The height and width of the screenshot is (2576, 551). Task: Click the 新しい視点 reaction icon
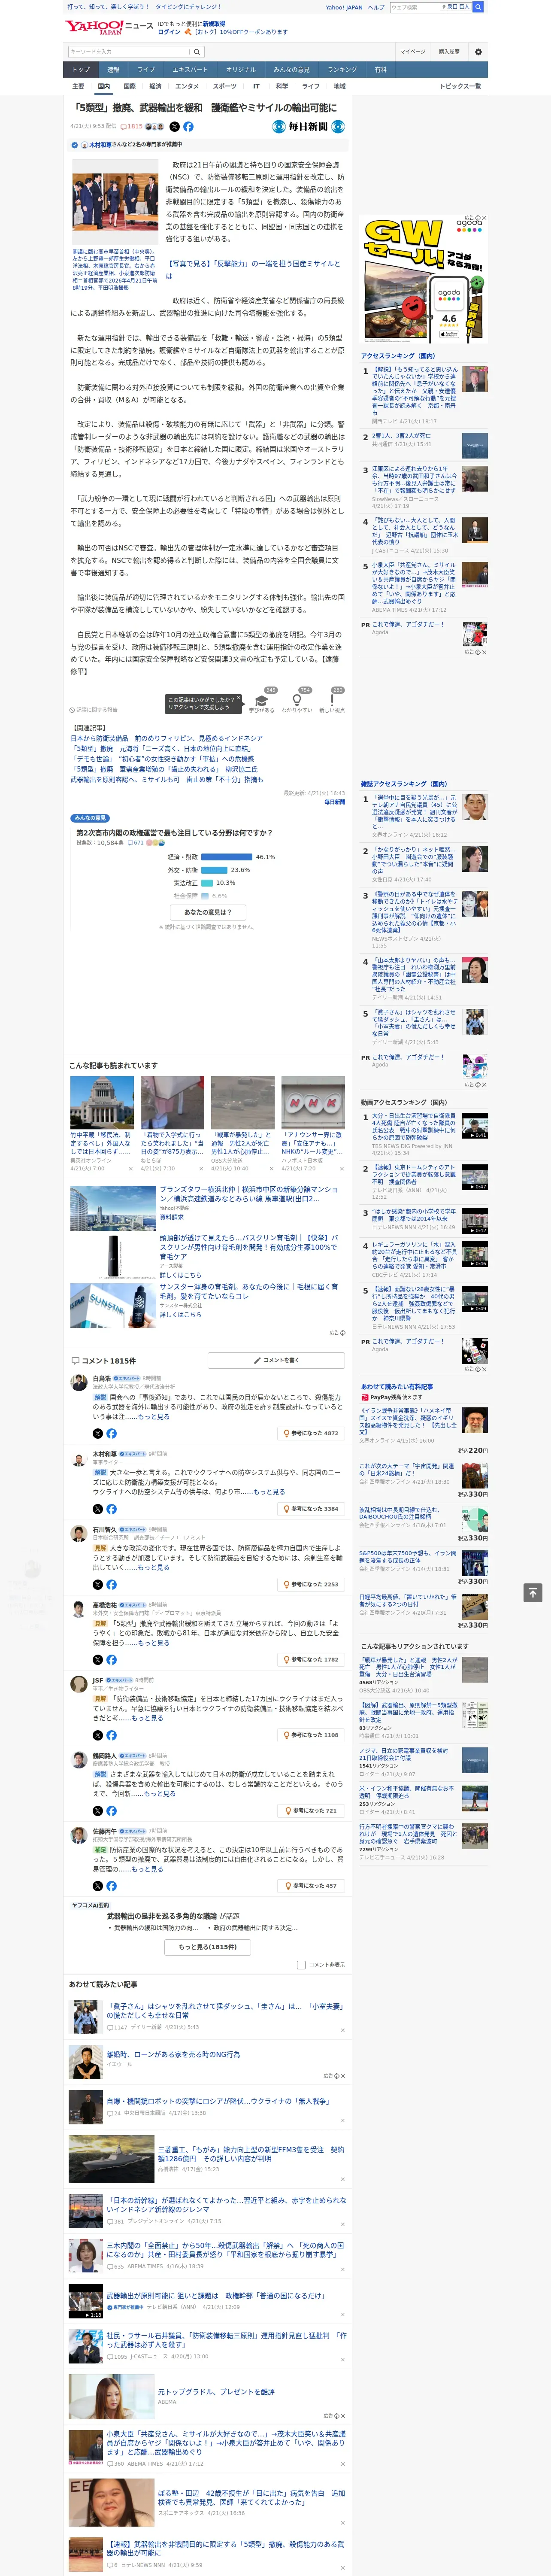(332, 700)
